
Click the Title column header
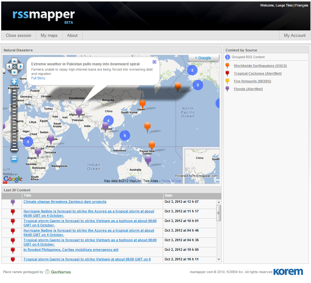click(93, 195)
